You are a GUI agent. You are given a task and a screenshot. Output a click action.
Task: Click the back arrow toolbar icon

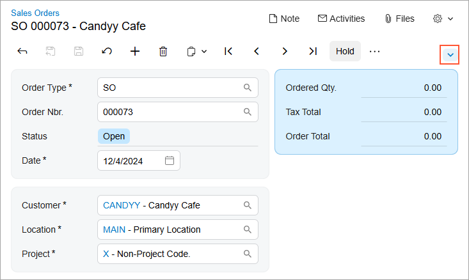[x=22, y=52]
